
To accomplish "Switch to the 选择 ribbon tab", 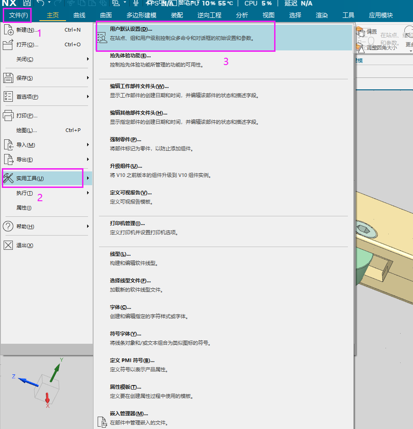I will pyautogui.click(x=295, y=15).
